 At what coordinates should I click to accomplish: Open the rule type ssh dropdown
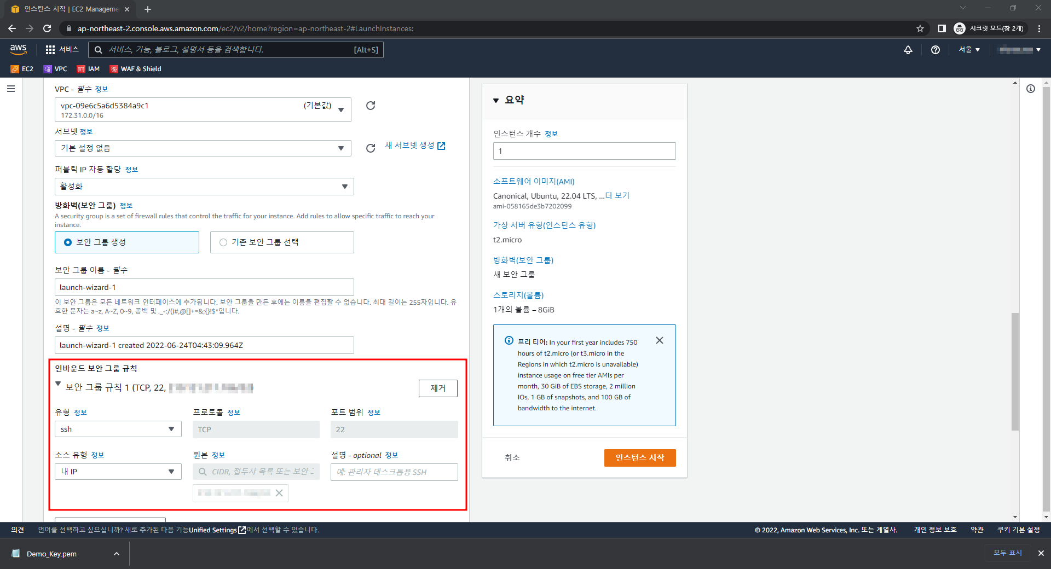118,429
